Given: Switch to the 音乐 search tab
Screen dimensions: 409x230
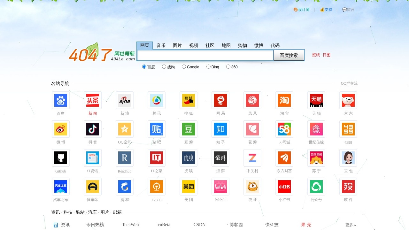Looking at the screenshot, I should coord(161,45).
